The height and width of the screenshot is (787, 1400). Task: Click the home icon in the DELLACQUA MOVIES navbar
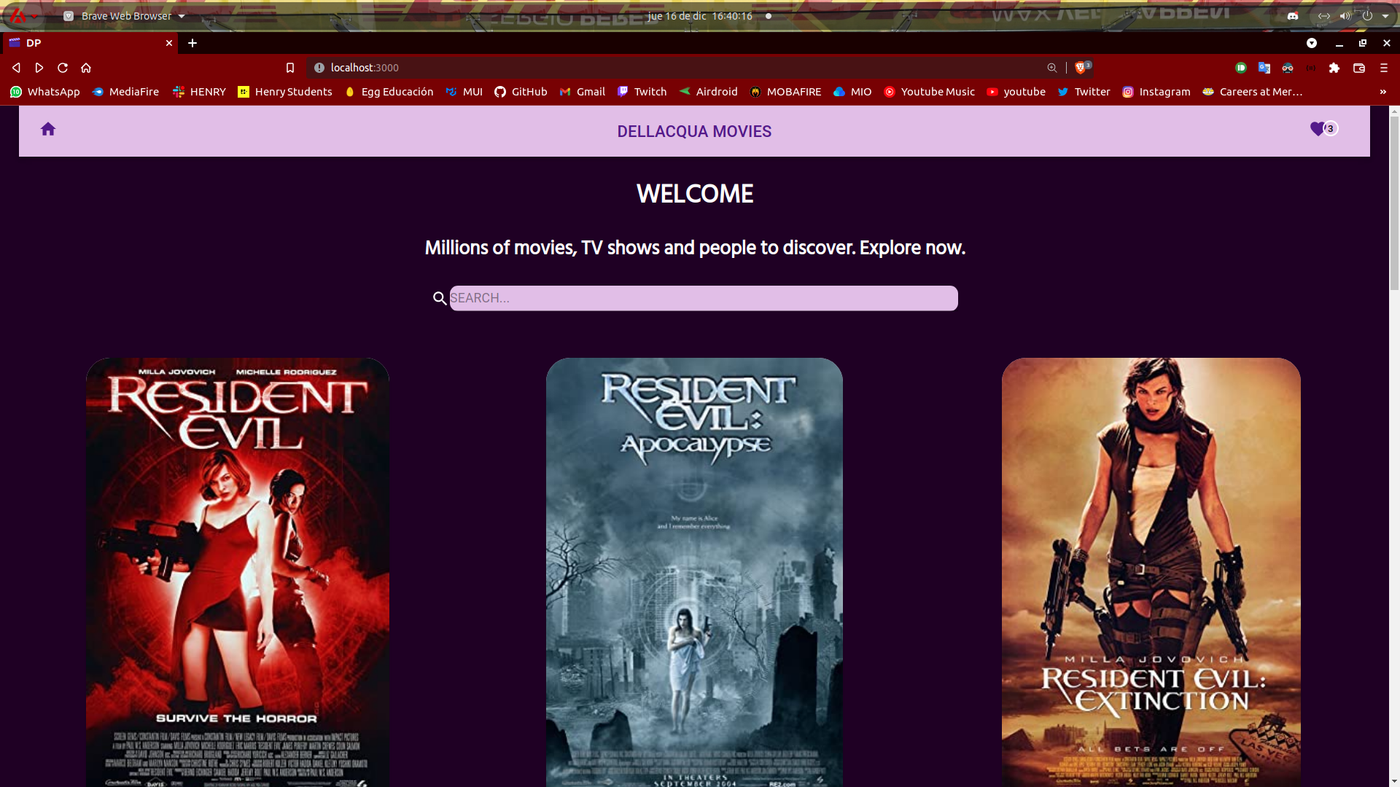coord(48,129)
